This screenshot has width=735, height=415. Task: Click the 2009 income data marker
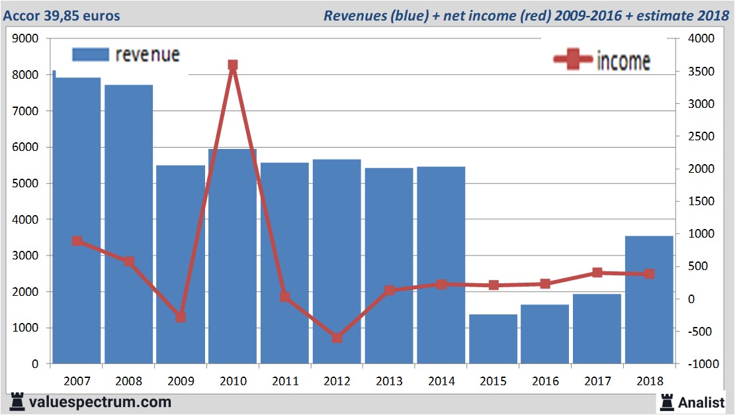181,318
